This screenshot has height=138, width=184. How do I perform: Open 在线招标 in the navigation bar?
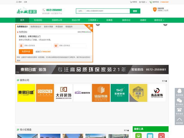pos(38,20)
